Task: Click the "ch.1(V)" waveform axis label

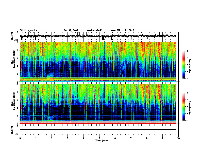Action: pyautogui.click(x=12, y=36)
